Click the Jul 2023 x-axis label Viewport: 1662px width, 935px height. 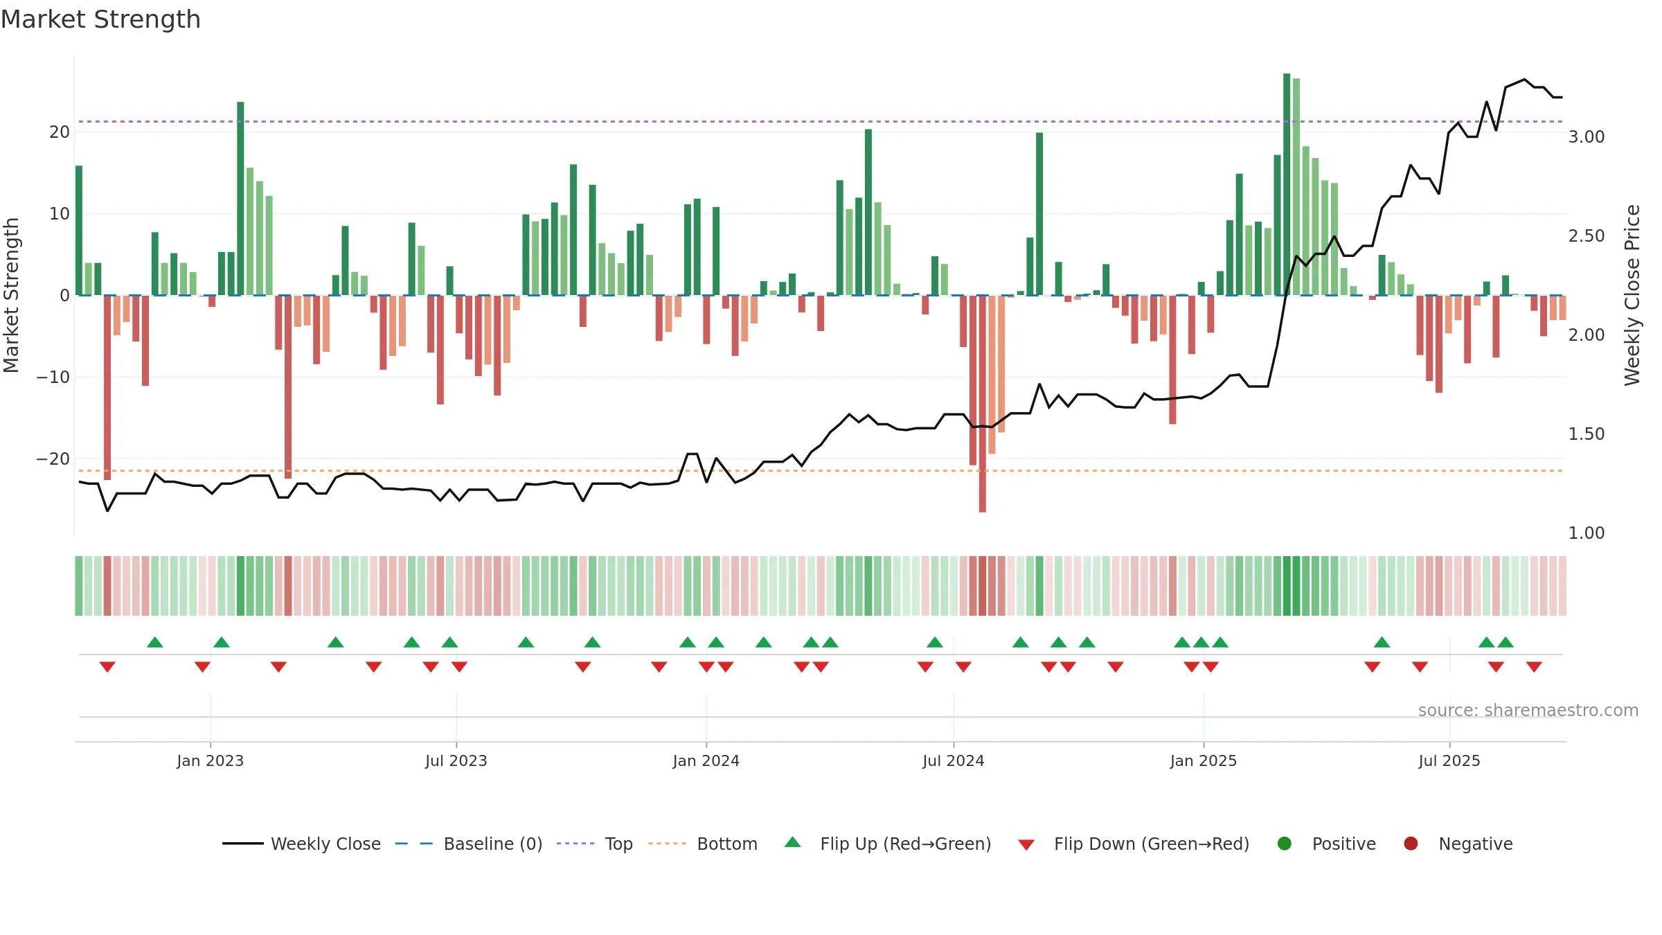pyautogui.click(x=456, y=760)
